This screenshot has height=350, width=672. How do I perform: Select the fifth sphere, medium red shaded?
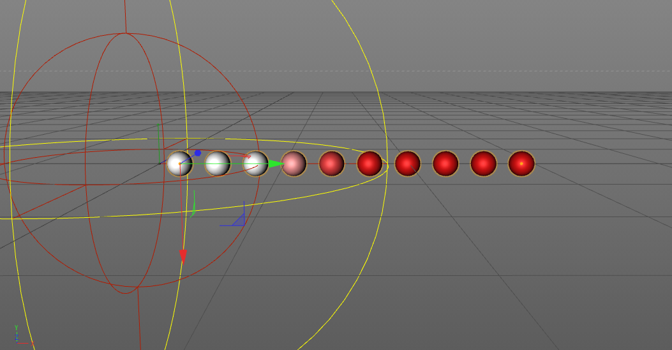[332, 164]
